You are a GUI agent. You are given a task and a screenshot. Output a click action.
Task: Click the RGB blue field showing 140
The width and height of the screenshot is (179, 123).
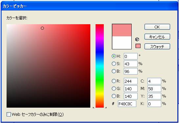point(131,96)
